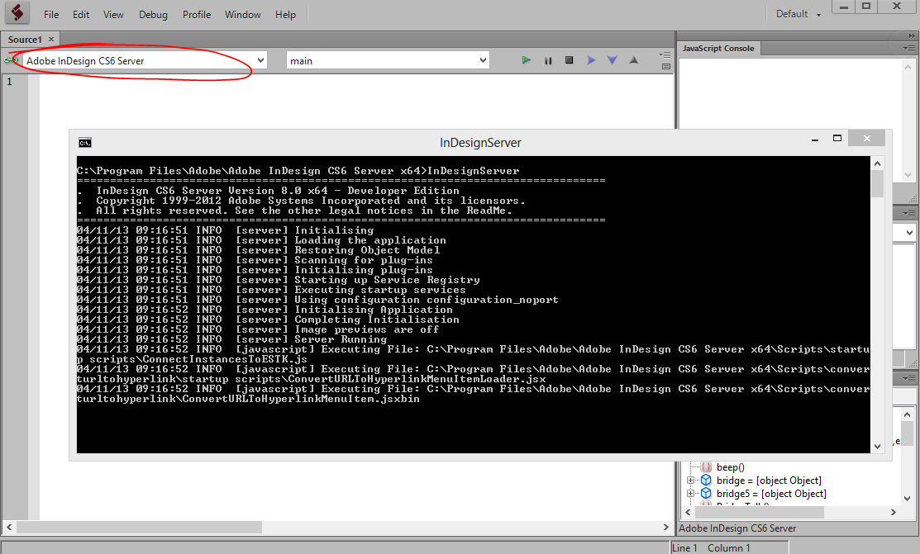Click the Adobe InDesign CS6 Server status text
The image size is (920, 554).
point(737,528)
